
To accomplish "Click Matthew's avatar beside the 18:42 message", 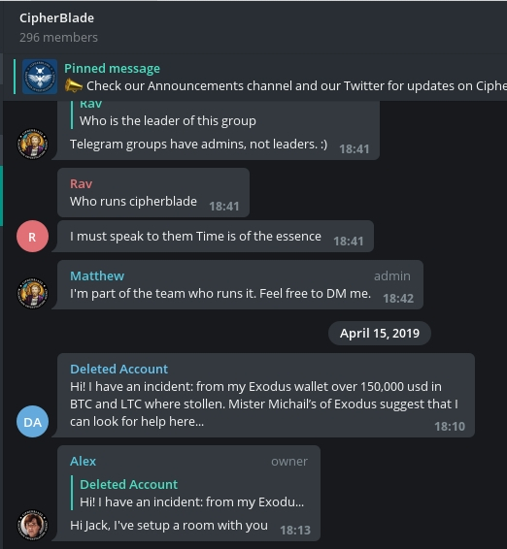I will pos(32,293).
